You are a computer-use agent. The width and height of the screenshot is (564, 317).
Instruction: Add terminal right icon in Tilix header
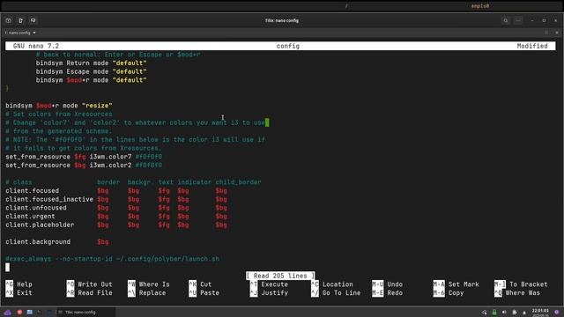(x=21, y=20)
